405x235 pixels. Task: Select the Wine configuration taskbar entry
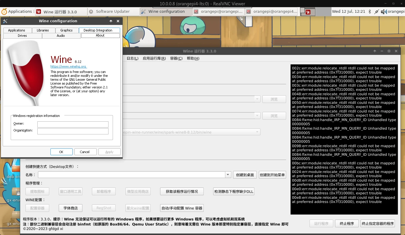(166, 12)
